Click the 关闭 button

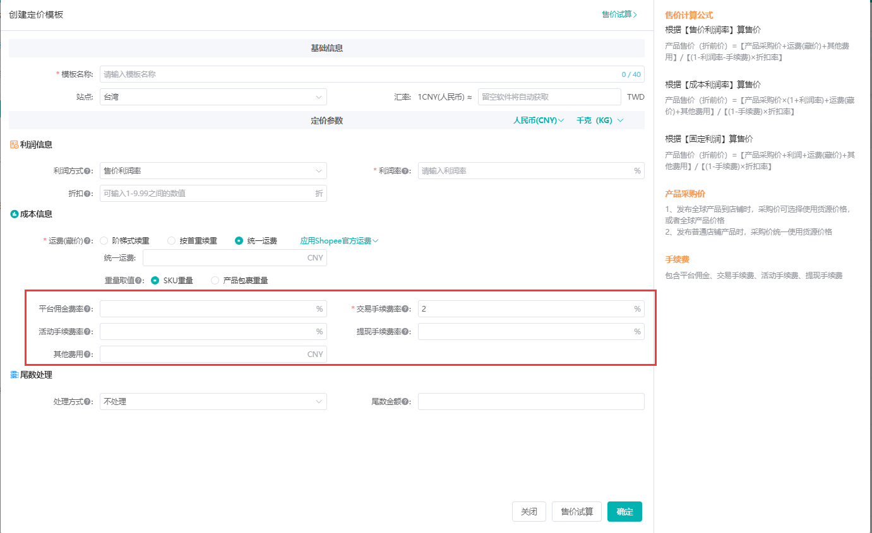tap(529, 512)
